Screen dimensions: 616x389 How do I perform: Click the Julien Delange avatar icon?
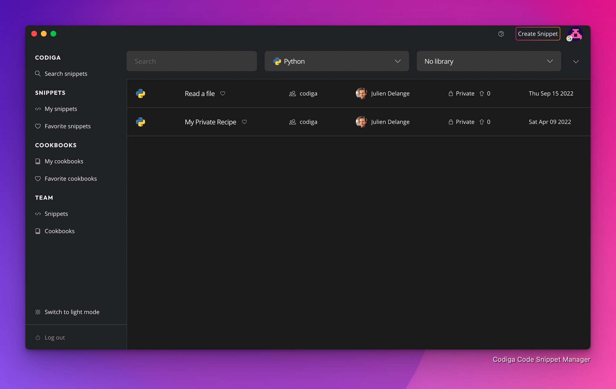click(361, 93)
